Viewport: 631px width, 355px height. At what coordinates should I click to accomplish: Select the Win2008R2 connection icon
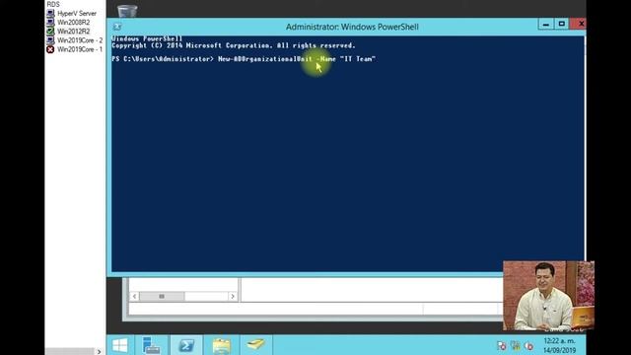50,22
